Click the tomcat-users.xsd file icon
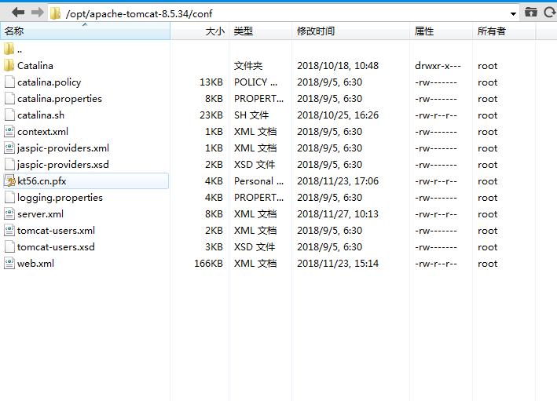The image size is (557, 401). (x=9, y=247)
